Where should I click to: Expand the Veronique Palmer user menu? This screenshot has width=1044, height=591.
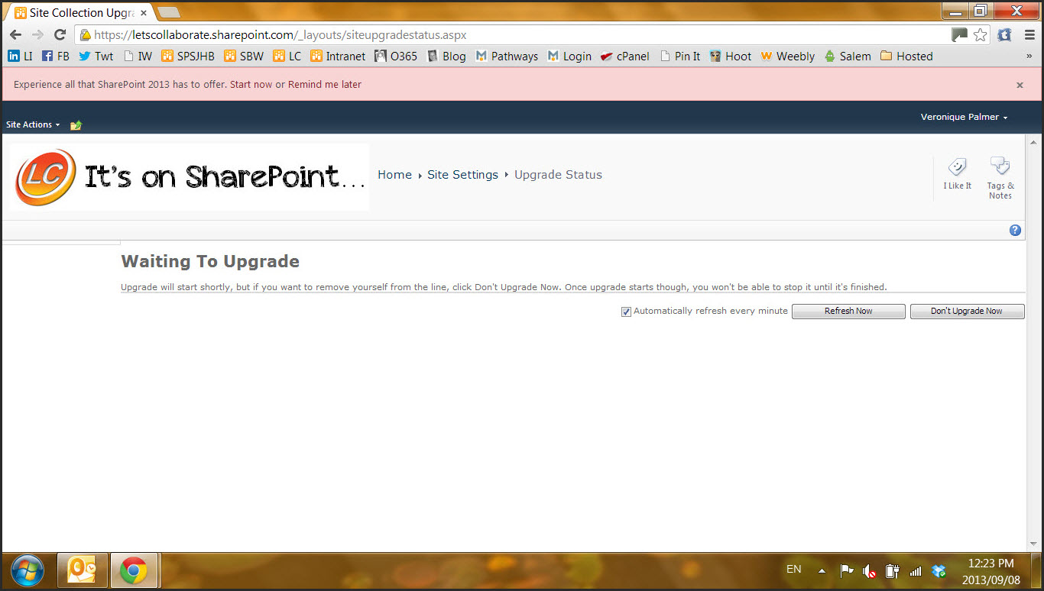[964, 117]
